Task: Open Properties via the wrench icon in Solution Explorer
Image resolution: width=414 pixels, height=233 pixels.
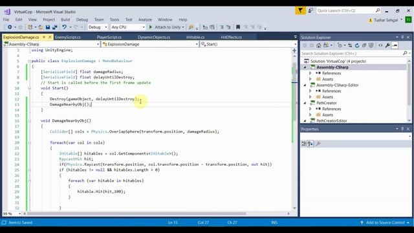Action: click(x=387, y=45)
